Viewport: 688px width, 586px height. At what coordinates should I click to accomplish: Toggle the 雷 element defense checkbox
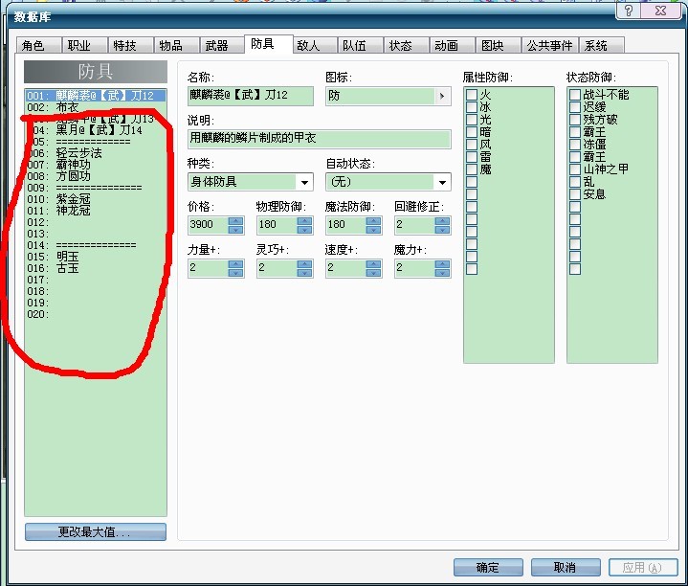point(472,157)
